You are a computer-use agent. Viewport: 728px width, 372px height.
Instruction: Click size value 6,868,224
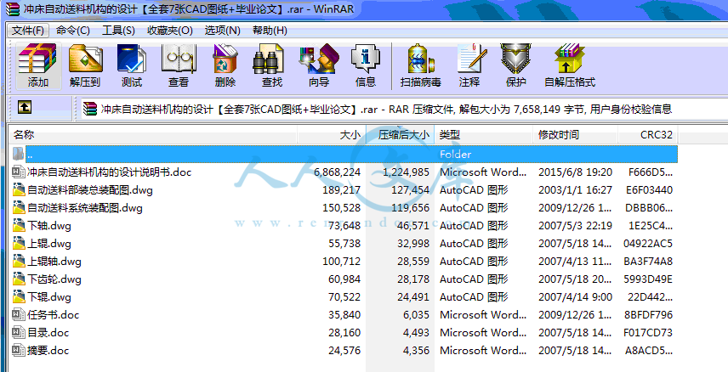338,172
